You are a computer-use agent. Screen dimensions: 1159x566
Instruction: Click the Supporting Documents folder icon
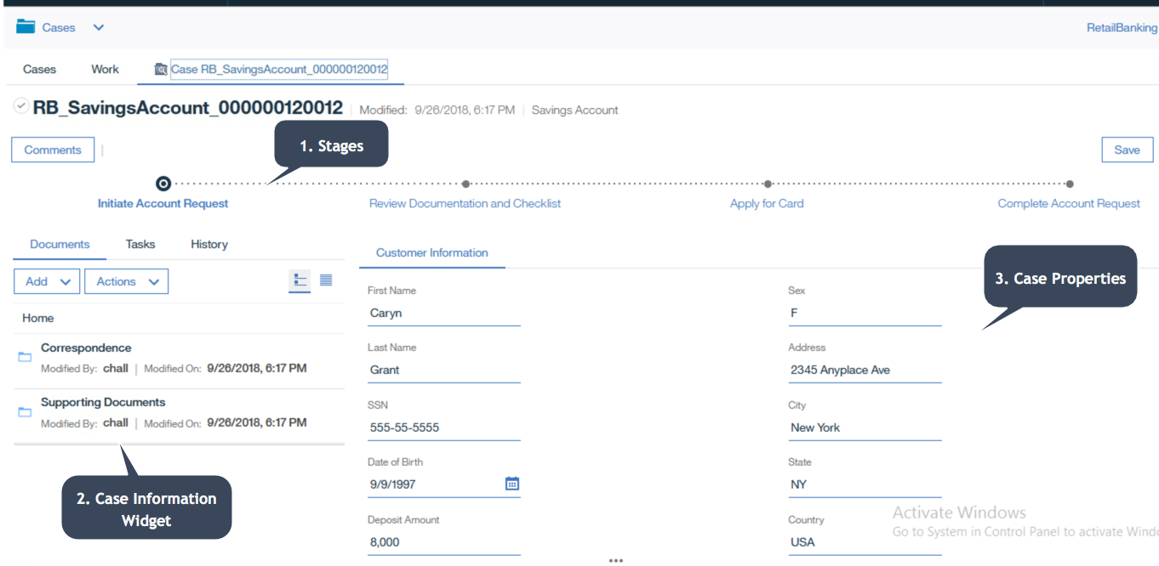tap(26, 412)
